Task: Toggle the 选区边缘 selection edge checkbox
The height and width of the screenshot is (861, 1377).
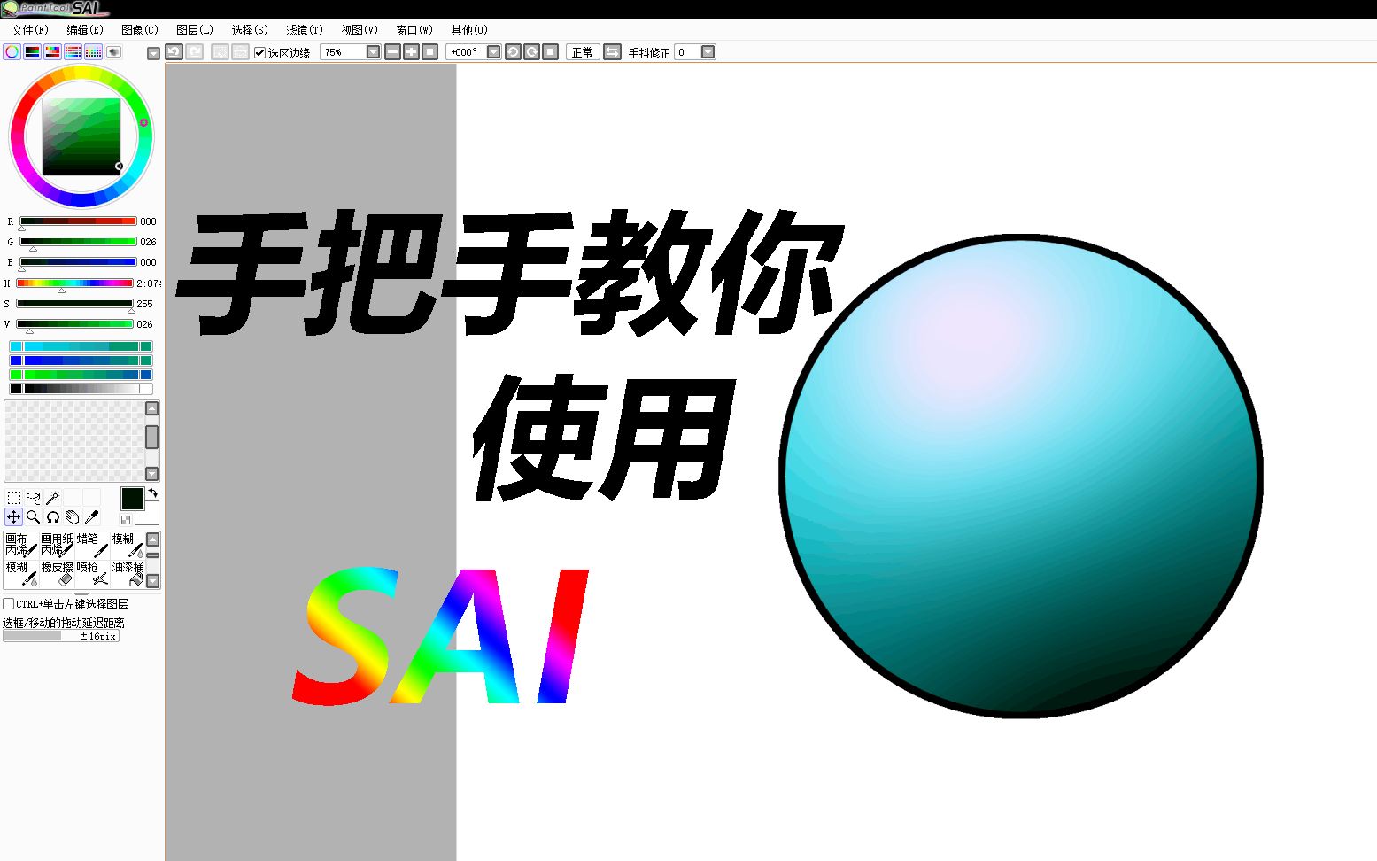Action: [x=259, y=53]
